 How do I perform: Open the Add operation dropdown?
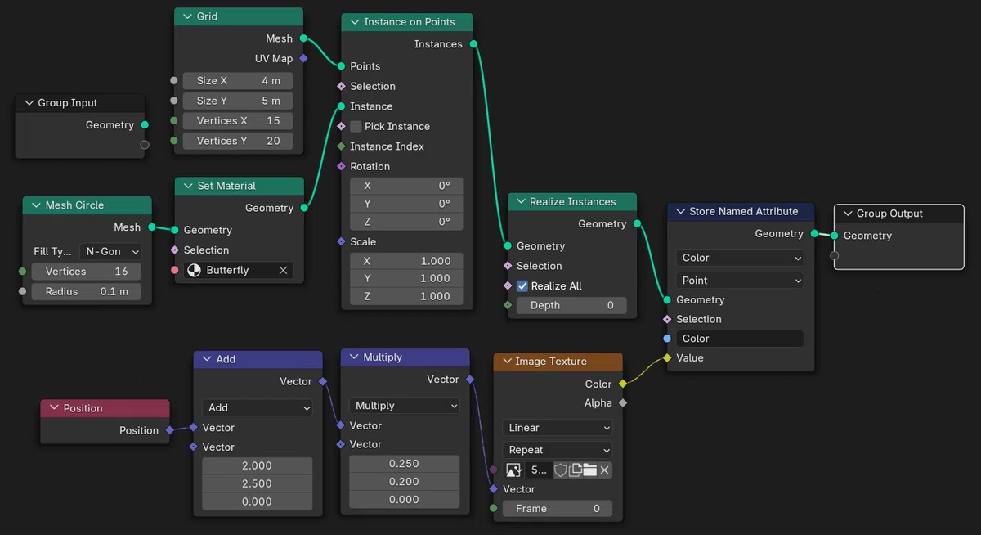(258, 407)
